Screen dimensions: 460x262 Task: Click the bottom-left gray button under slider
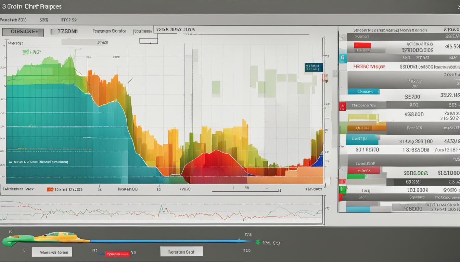pos(52,252)
